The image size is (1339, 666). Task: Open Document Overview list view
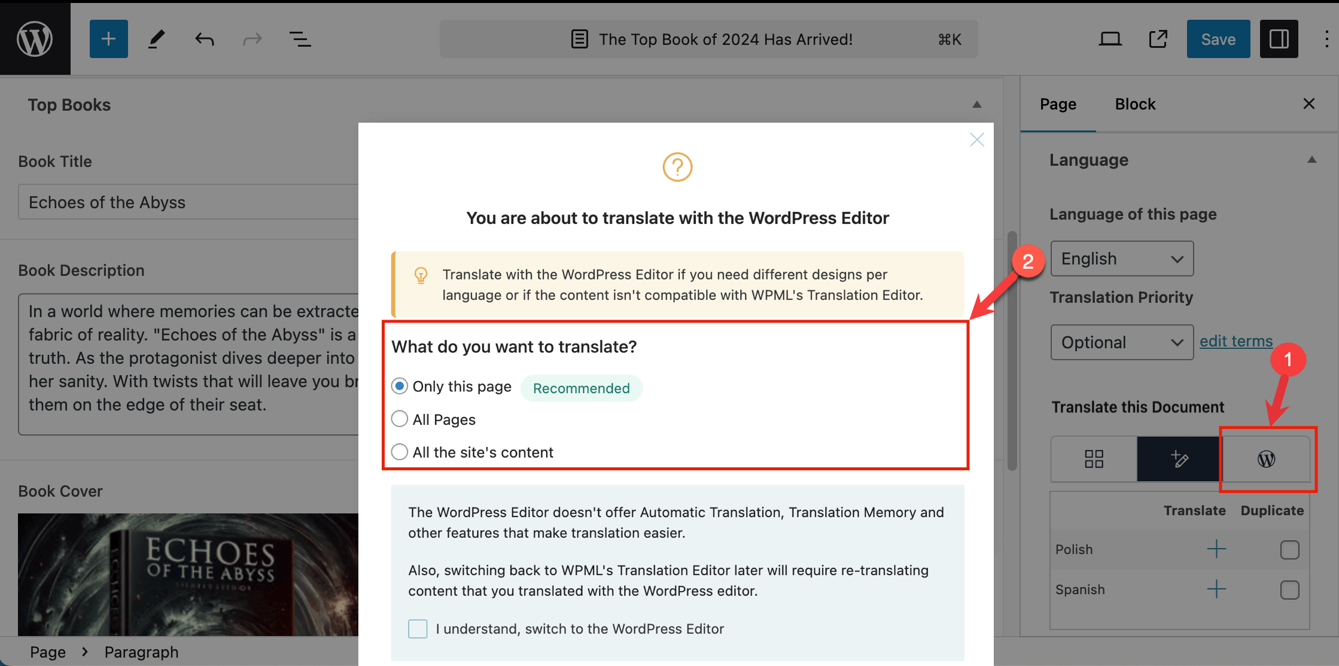tap(300, 39)
